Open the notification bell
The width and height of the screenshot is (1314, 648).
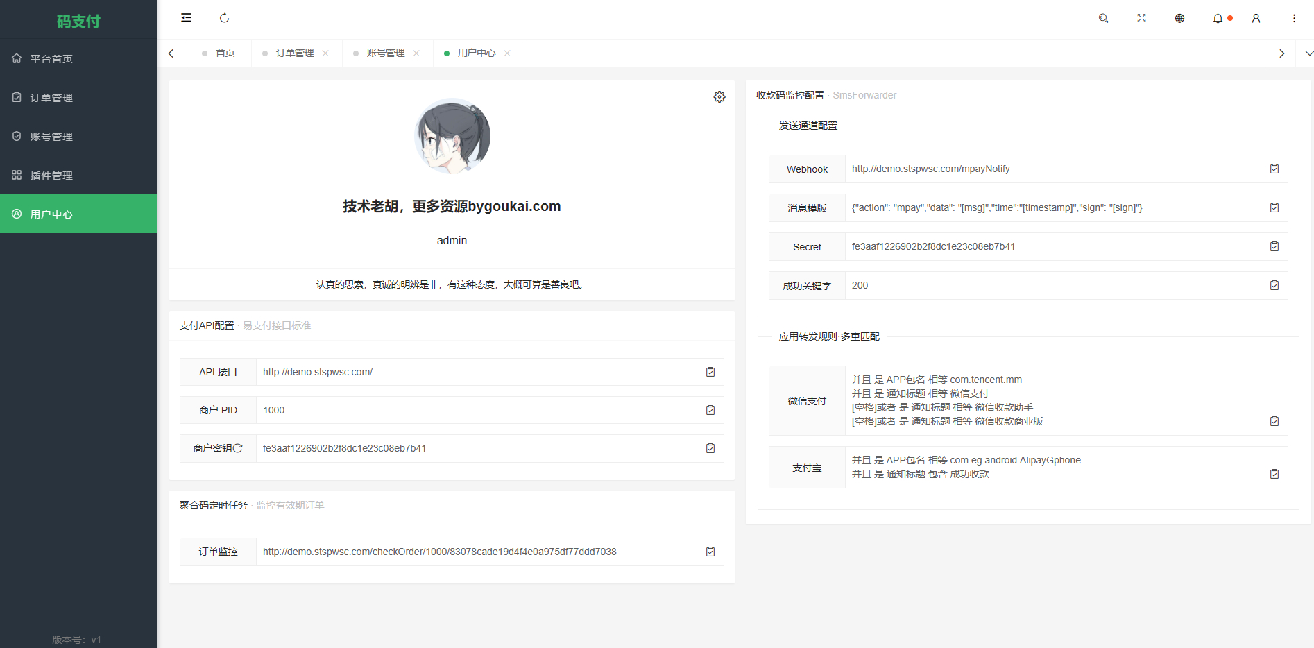click(1218, 18)
